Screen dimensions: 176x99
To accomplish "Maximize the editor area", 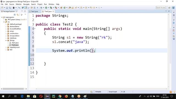I will 169,11.
